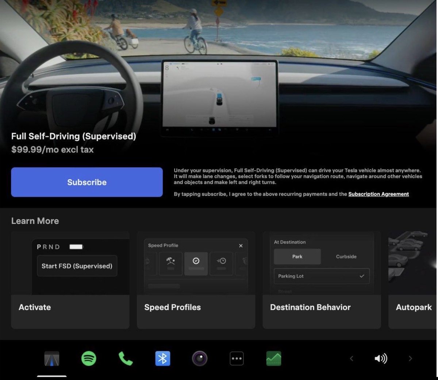Open the Activate learn more card
The height and width of the screenshot is (380, 438).
coord(70,280)
